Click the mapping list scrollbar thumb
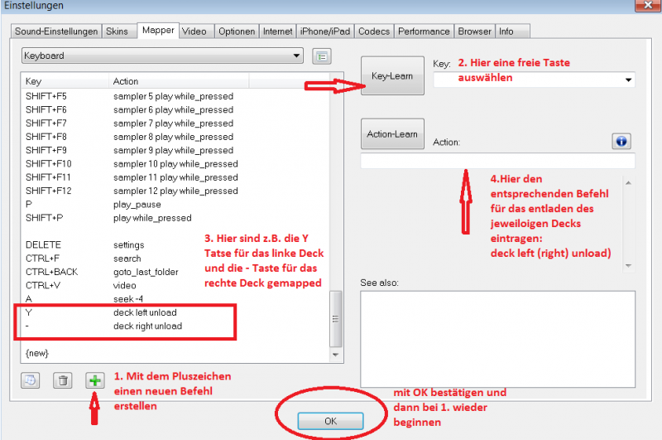Viewport: 662px width, 440px height. click(x=336, y=319)
